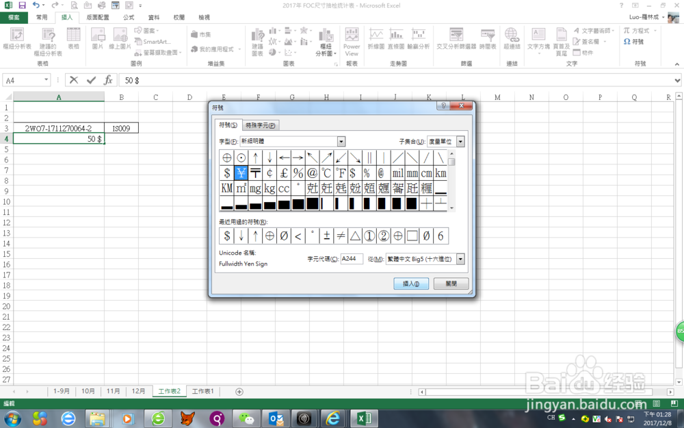This screenshot has width=684, height=428.
Task: Pick the number 6 from recently used
Action: (x=440, y=236)
